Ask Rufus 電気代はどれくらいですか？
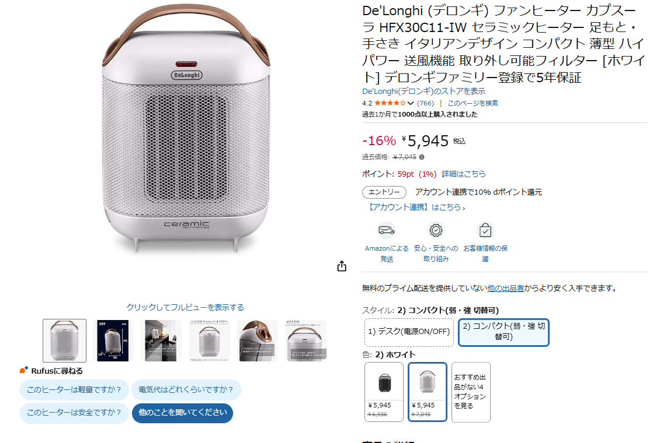Viewport: 653px width, 443px height. (x=186, y=390)
